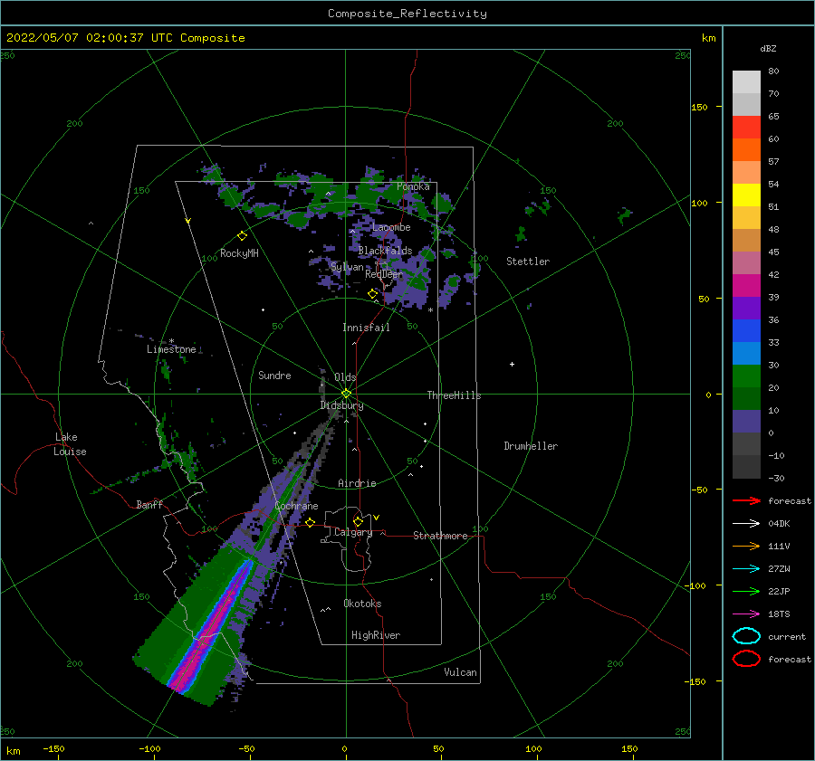Click the white 04DK arrow legend icon

pyautogui.click(x=746, y=523)
